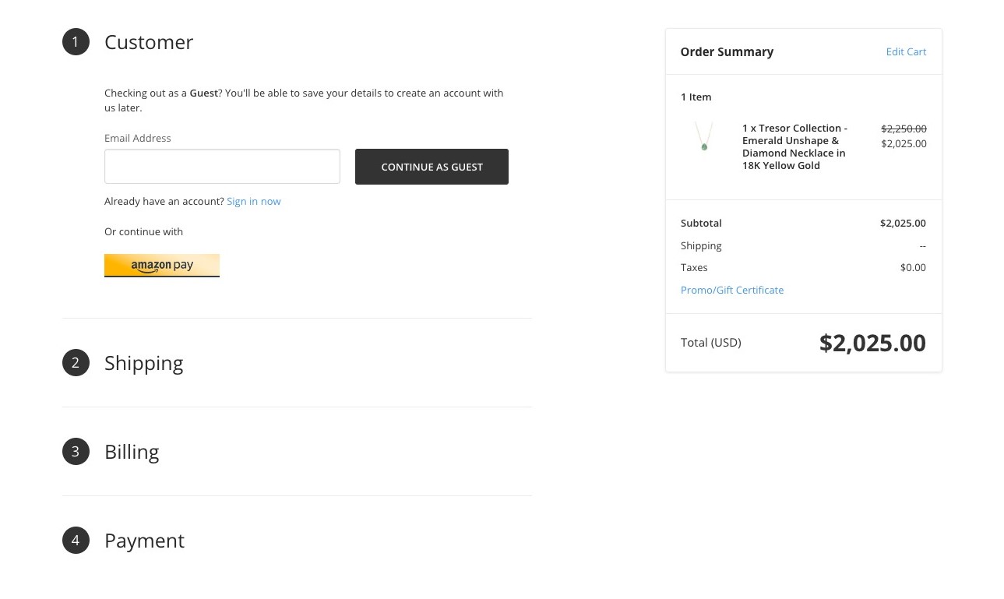This screenshot has height=599, width=1004.
Task: Open the Sign in now link
Action: pos(254,202)
